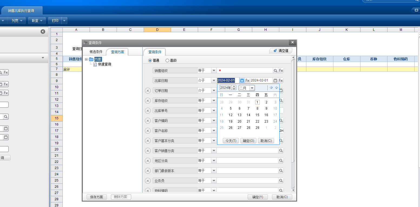Click search icon for 地区分类 field
The image size is (420, 207).
[281, 161]
